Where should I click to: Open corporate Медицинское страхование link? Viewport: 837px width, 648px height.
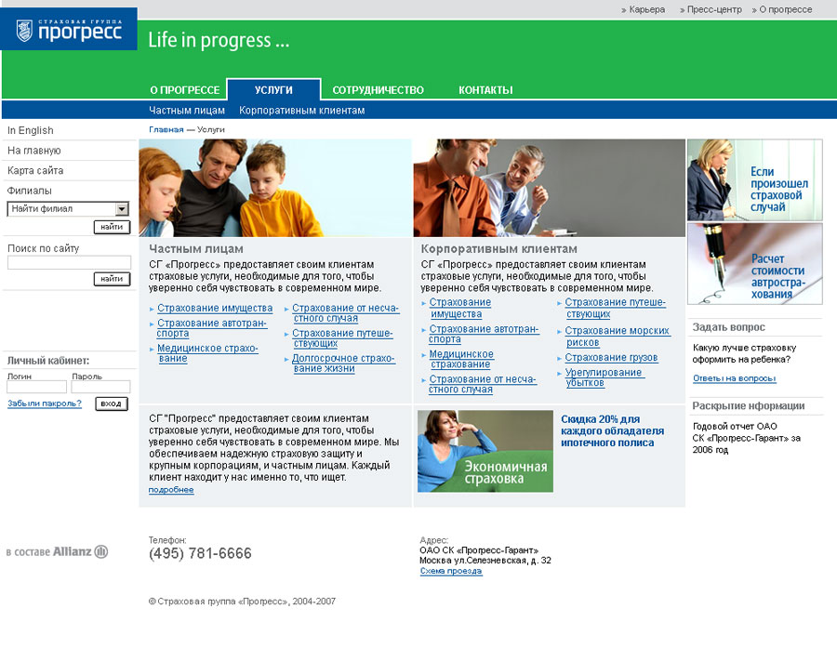point(461,359)
